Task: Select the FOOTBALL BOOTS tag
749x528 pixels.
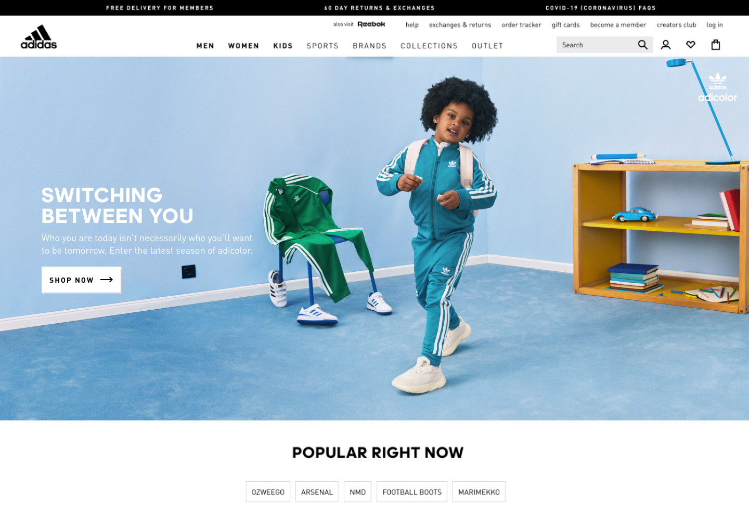Action: pos(412,492)
